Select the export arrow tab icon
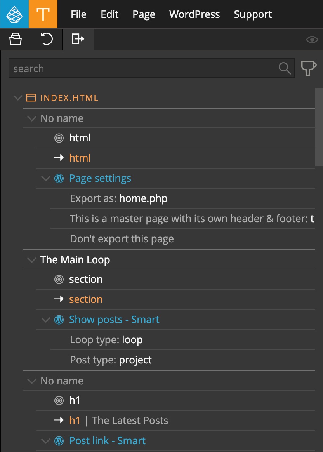 click(78, 39)
